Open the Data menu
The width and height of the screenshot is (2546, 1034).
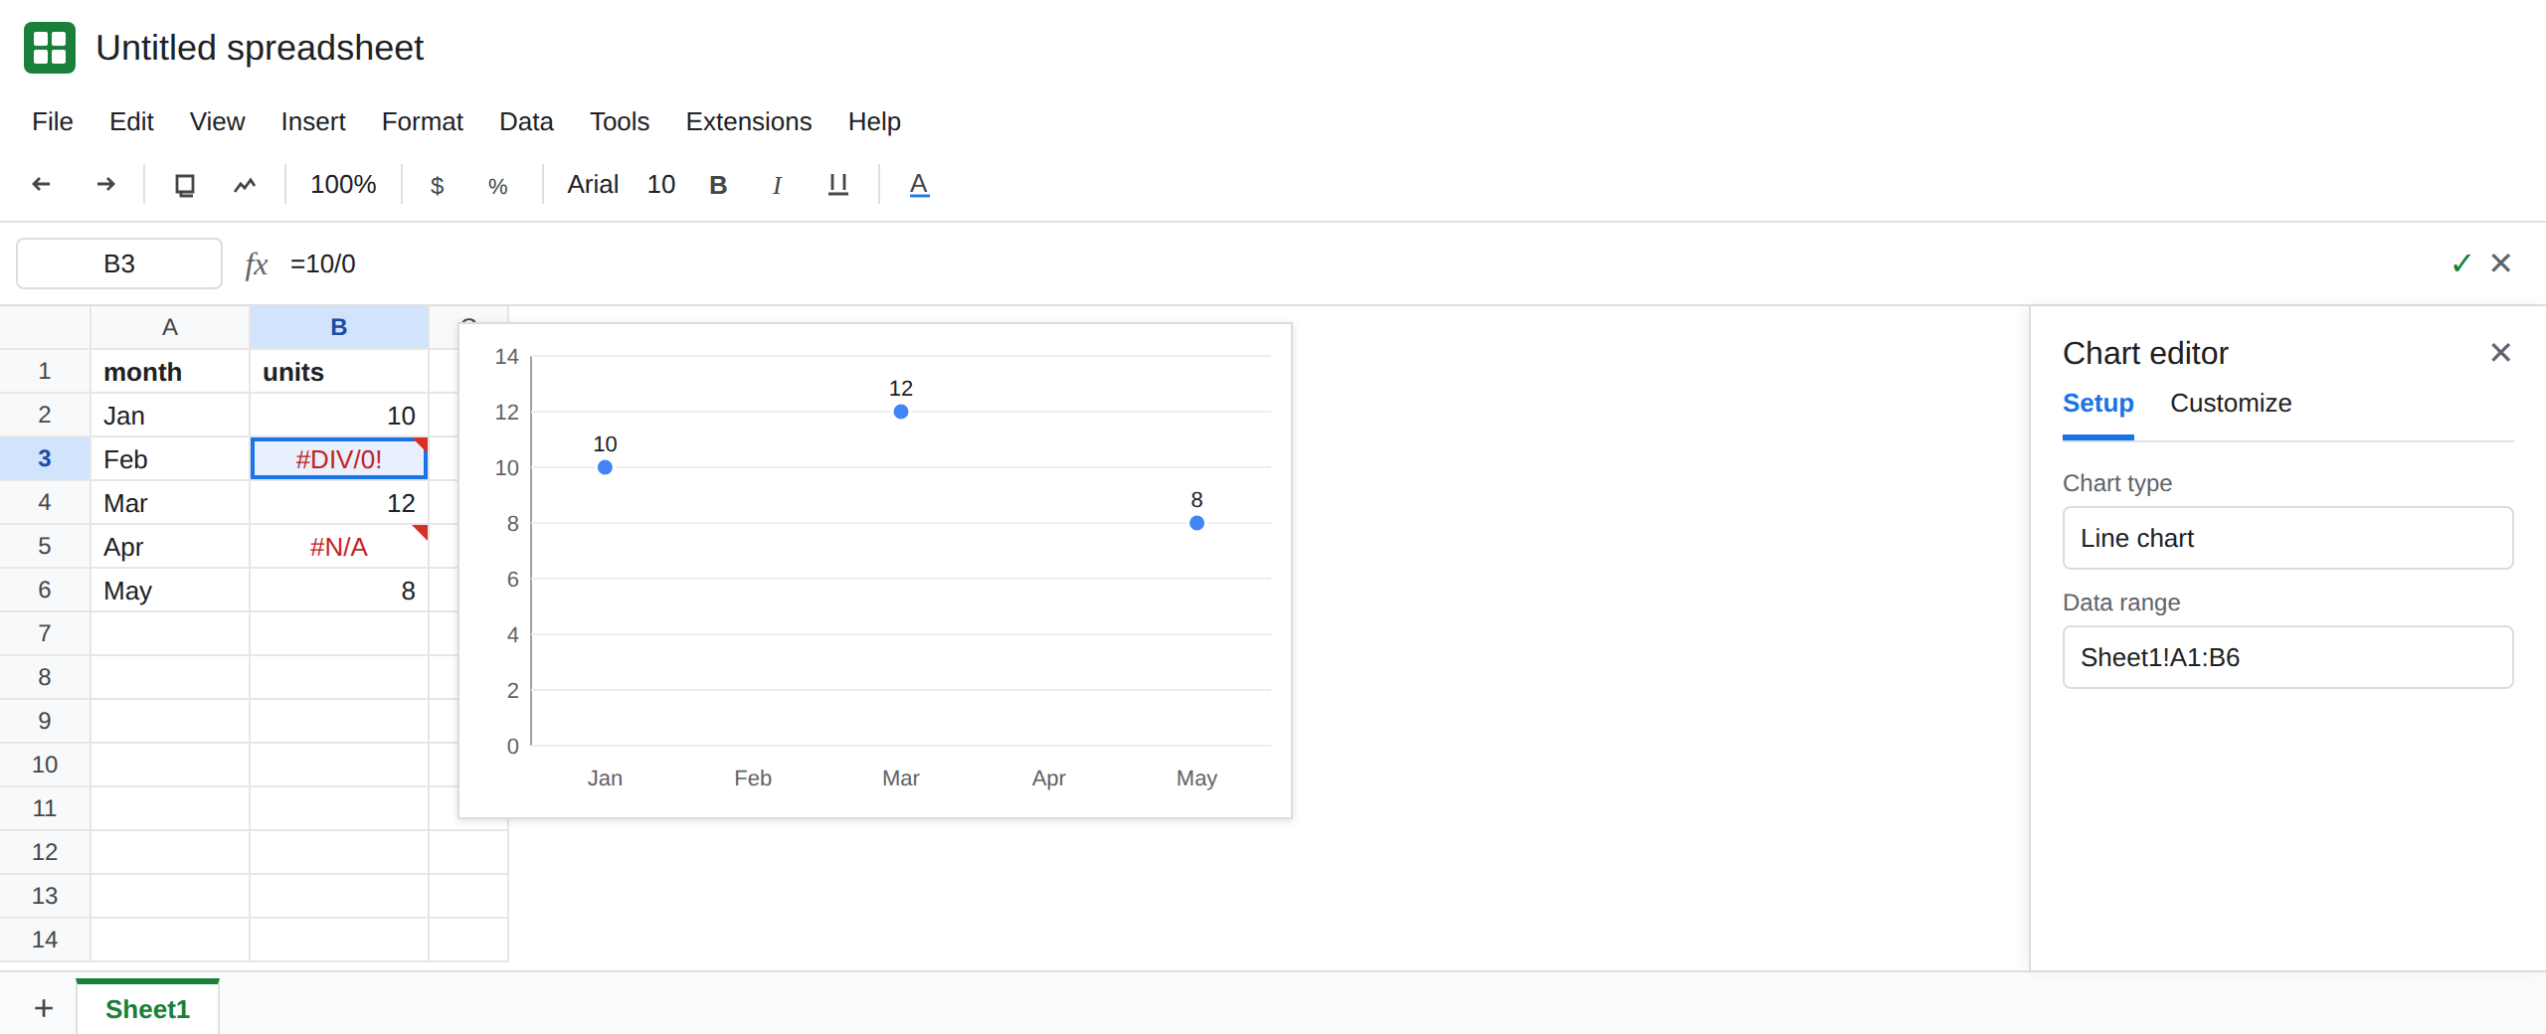tap(526, 121)
